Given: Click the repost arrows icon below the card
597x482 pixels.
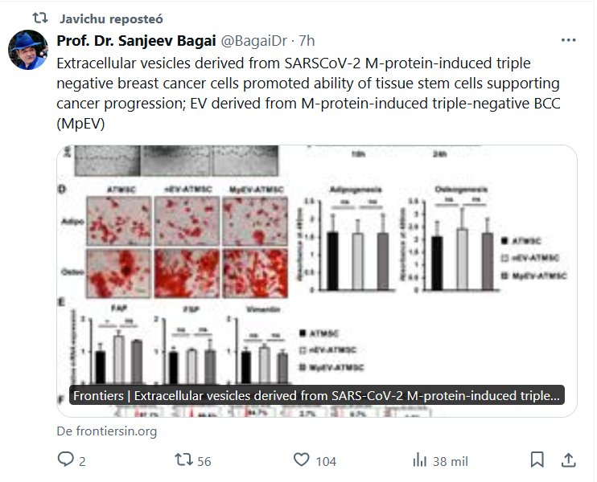Looking at the screenshot, I should click(183, 460).
